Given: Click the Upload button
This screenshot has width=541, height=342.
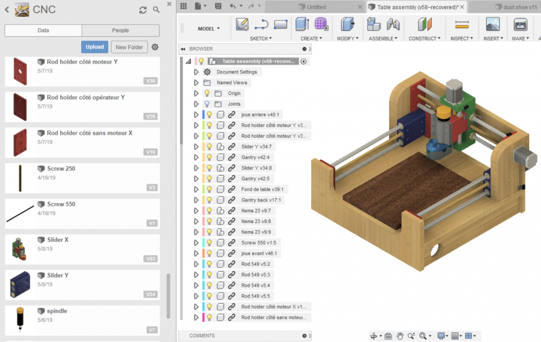Looking at the screenshot, I should [95, 47].
